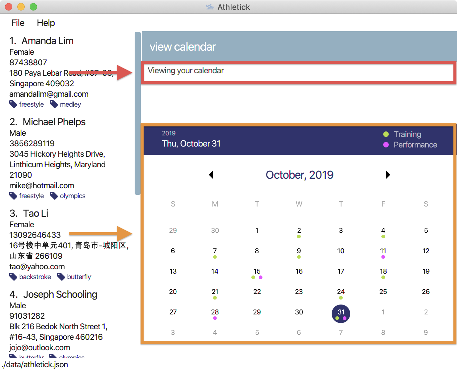Select October 11 on the calendar
The image size is (457, 371).
pyautogui.click(x=383, y=251)
